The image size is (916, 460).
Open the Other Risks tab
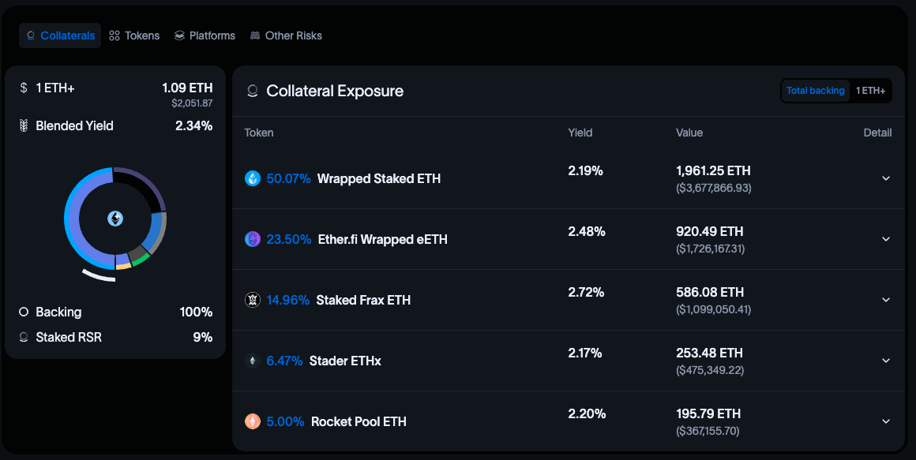point(286,36)
